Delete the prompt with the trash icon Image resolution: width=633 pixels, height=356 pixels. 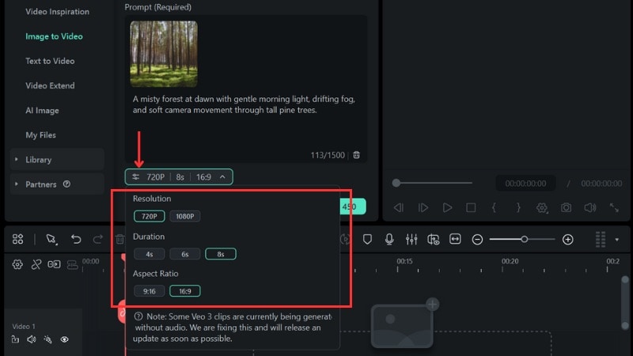[357, 155]
